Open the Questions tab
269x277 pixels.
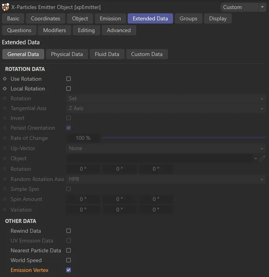pyautogui.click(x=19, y=31)
